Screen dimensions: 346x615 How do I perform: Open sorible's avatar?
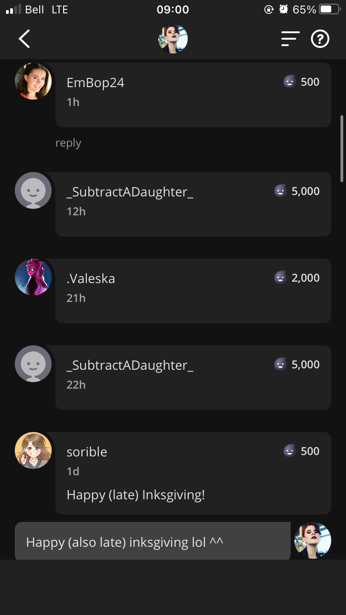(33, 450)
